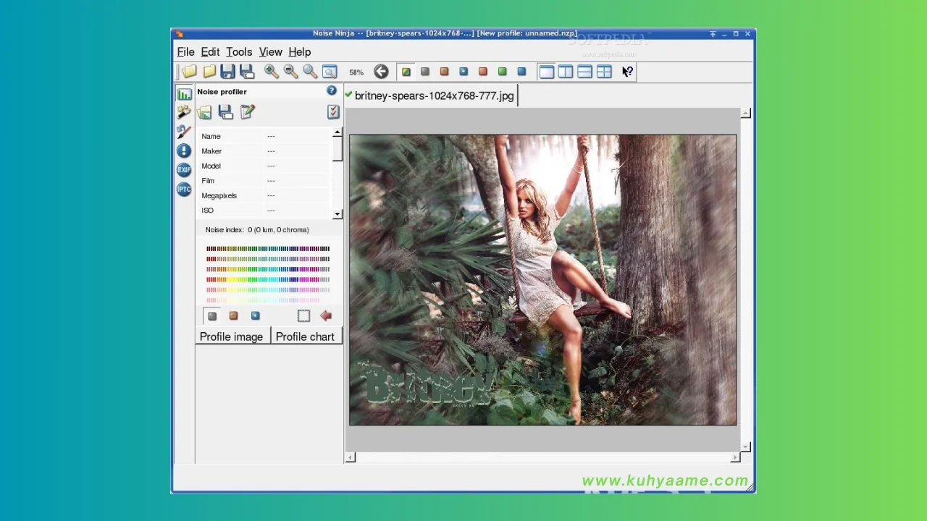
Task: Toggle gray luminance view below color chart
Action: [x=212, y=316]
